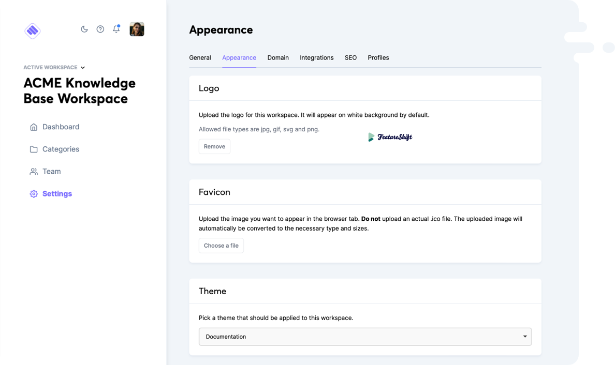Open the Documentation theme dropdown
615x365 pixels.
point(365,337)
